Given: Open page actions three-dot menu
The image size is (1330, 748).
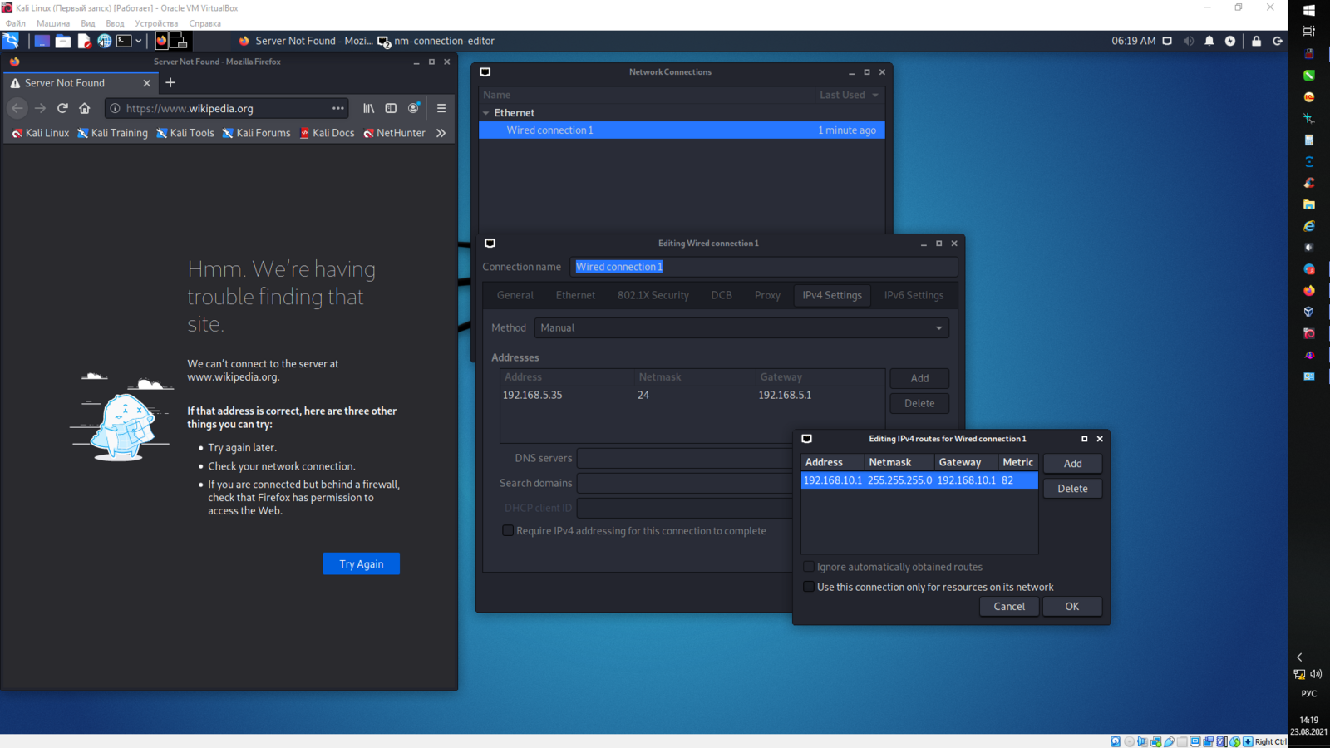Looking at the screenshot, I should click(338, 108).
